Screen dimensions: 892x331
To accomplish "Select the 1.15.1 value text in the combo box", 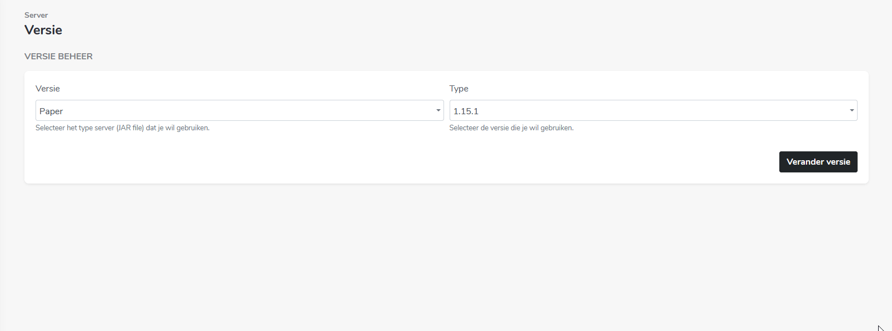I will tap(466, 111).
